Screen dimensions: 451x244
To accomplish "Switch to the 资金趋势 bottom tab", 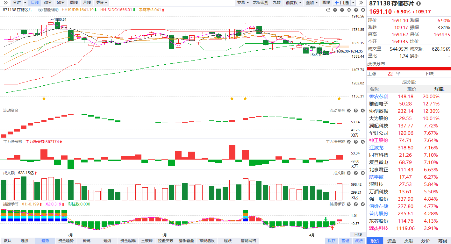I will click(66, 241).
